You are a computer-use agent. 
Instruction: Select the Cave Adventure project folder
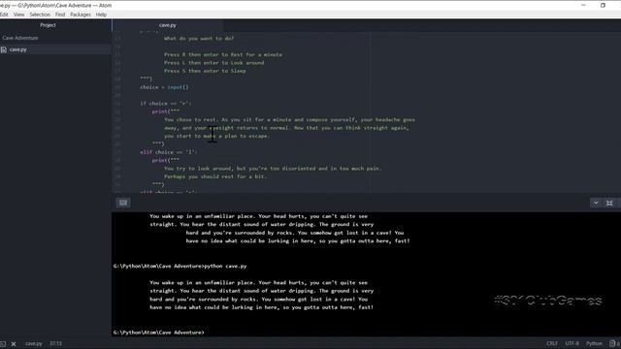[x=20, y=38]
